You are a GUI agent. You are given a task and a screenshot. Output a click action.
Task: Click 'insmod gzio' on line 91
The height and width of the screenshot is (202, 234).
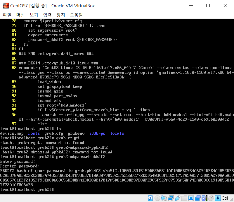tap(51, 91)
